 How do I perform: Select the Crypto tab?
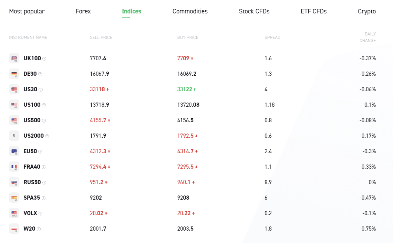tap(367, 11)
